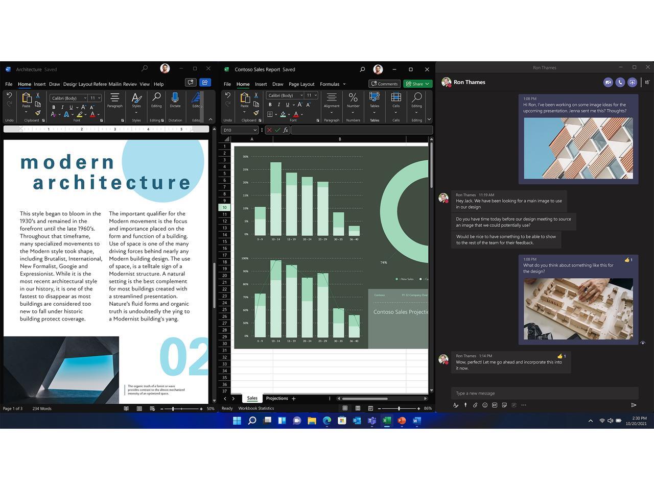
Task: Switch to the Projections sheet tab
Action: coord(276,398)
